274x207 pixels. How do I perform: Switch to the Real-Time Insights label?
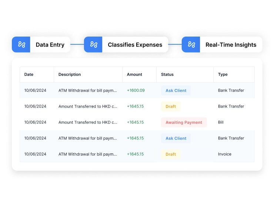(231, 45)
